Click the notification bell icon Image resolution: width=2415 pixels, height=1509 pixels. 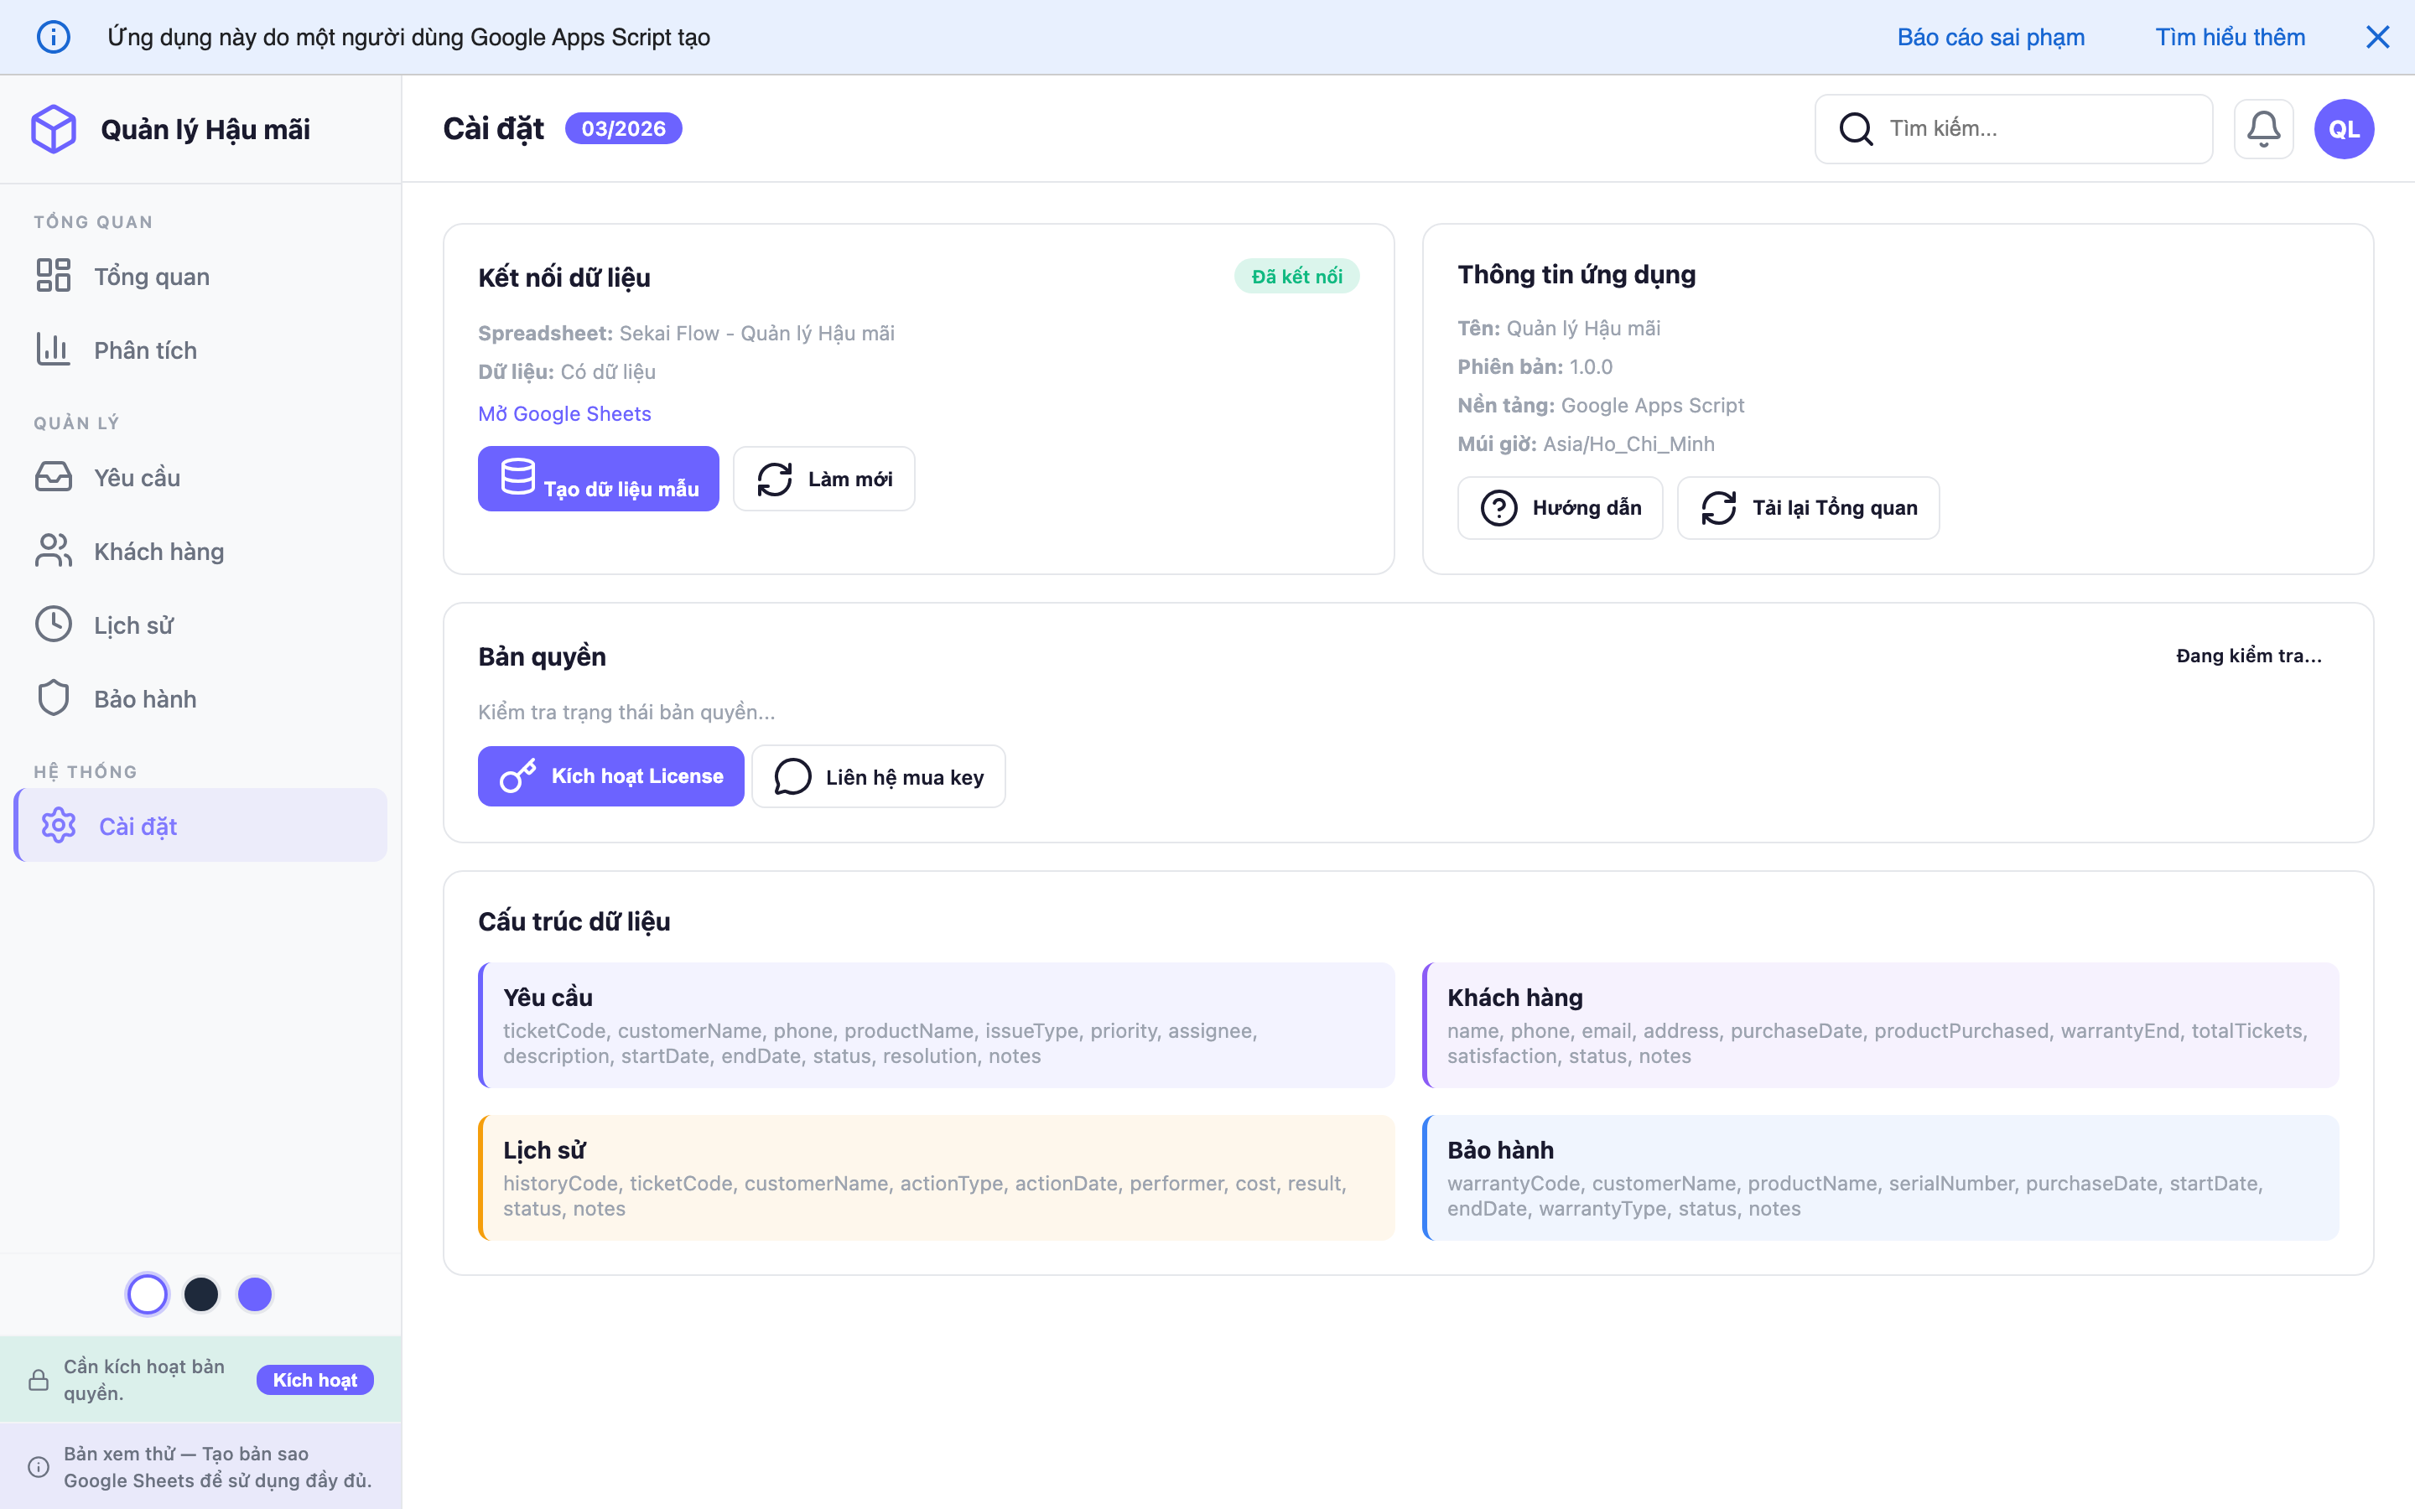tap(2262, 129)
